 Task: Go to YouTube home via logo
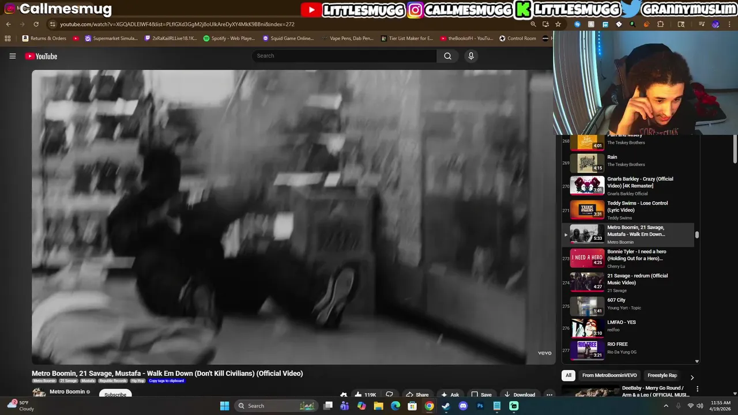click(x=41, y=56)
